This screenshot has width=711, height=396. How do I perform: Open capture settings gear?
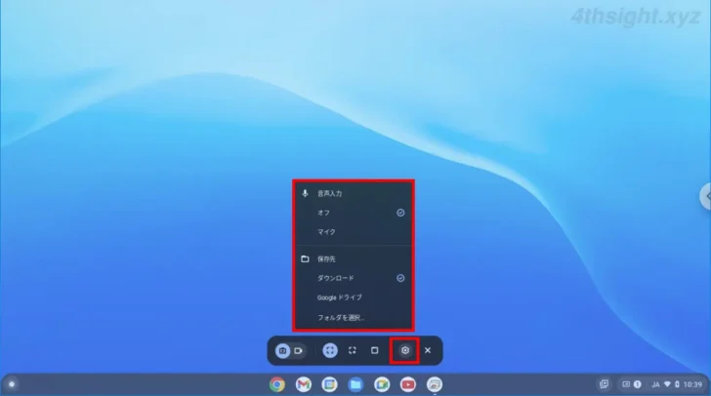[x=405, y=350]
